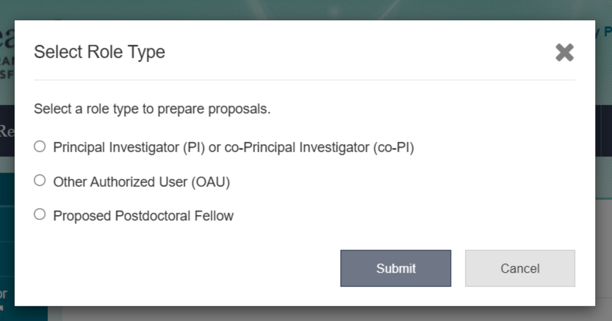This screenshot has height=321, width=612.
Task: Click the partially hidden sidebar item ending in or
Action: click(x=4, y=294)
